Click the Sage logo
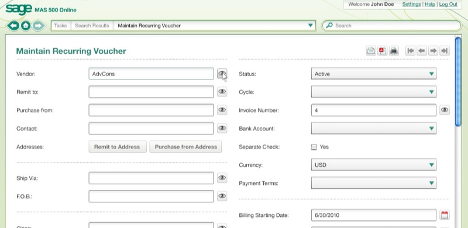Viewport: 468px width, 228px height. pos(19,9)
